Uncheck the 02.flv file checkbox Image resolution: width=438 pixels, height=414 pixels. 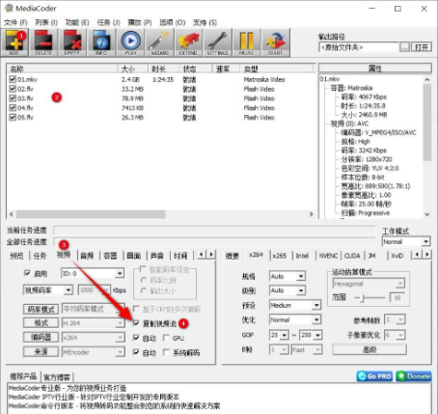tap(13, 89)
